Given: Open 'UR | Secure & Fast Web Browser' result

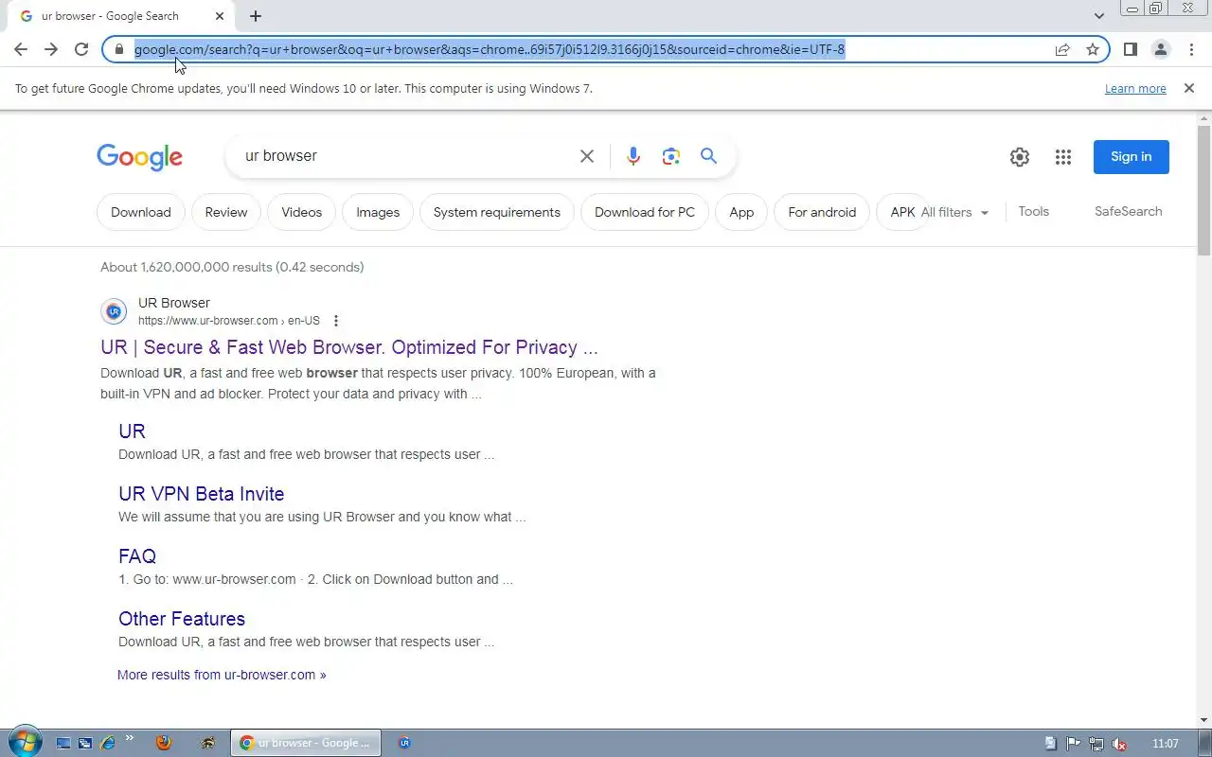Looking at the screenshot, I should tap(349, 347).
